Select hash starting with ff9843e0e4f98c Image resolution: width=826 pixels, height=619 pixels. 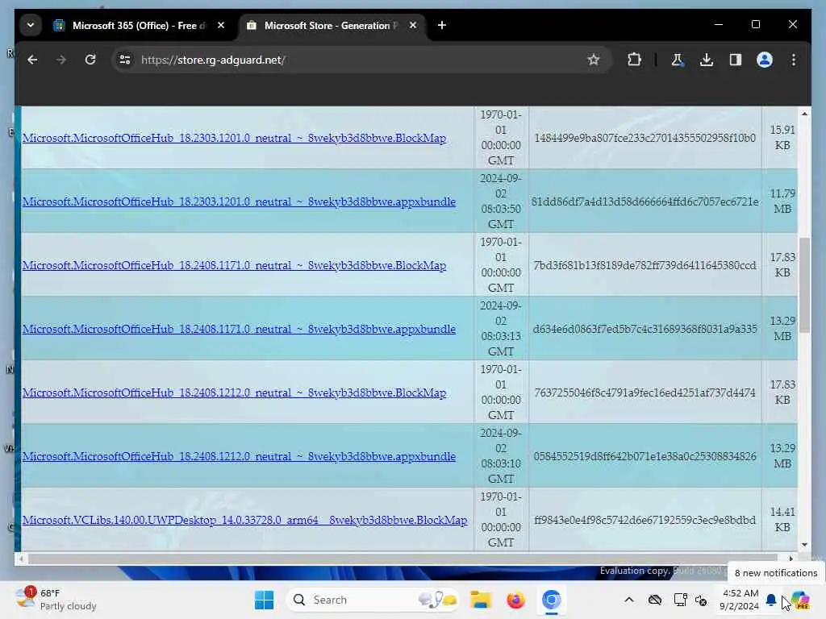pyautogui.click(x=645, y=520)
